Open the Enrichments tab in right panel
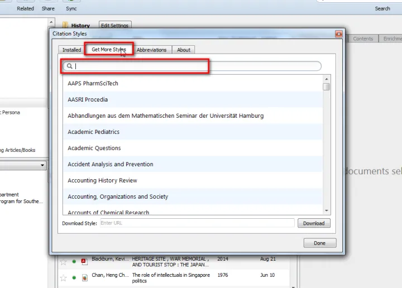402x288 pixels. [x=391, y=39]
